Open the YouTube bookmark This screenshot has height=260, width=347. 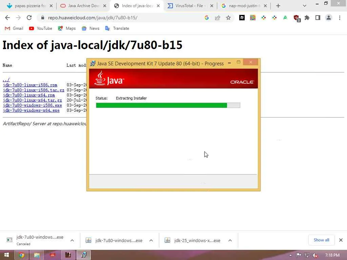click(41, 28)
